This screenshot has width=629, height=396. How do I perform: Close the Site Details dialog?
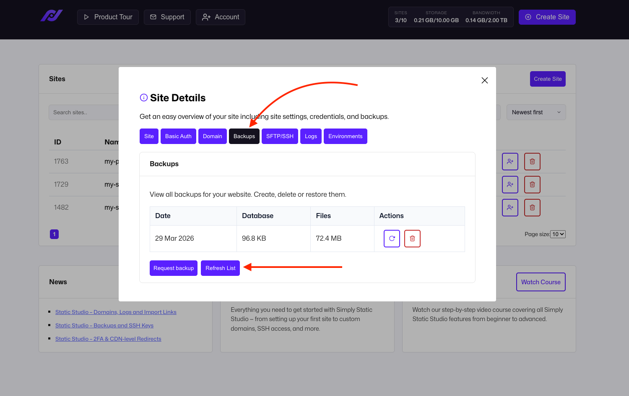click(x=485, y=80)
